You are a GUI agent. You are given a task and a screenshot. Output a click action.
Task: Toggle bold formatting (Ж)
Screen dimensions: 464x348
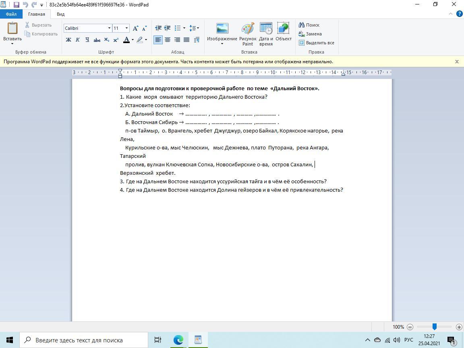click(x=68, y=39)
